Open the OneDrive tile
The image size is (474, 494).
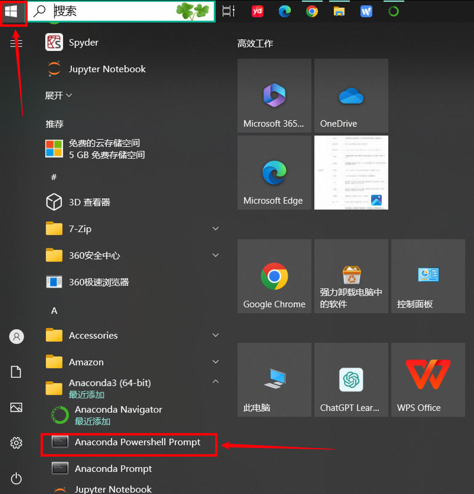pyautogui.click(x=351, y=95)
